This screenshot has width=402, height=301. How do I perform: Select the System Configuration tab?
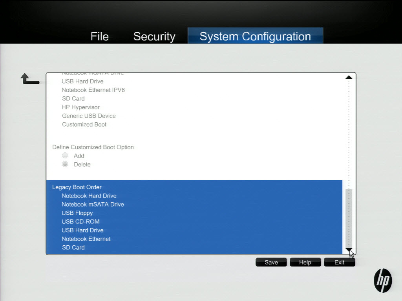point(255,36)
